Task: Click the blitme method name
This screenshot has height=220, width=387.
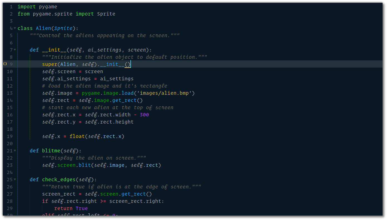Action: [x=51, y=151]
